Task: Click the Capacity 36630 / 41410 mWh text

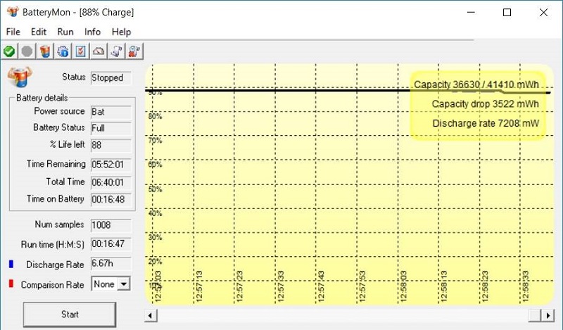Action: (476, 84)
